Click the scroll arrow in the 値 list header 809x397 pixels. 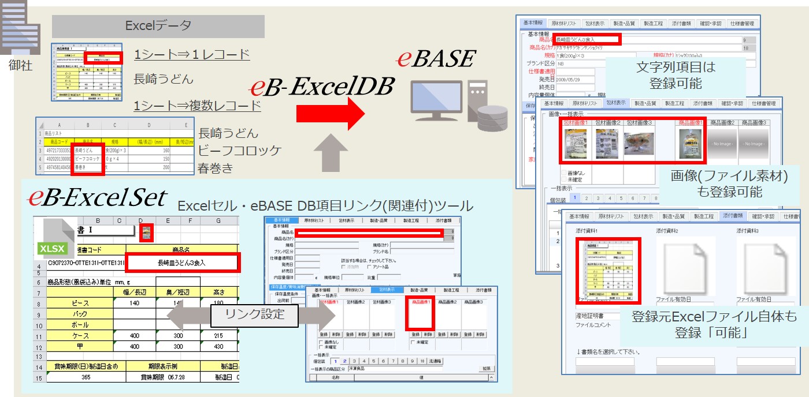(491, 377)
